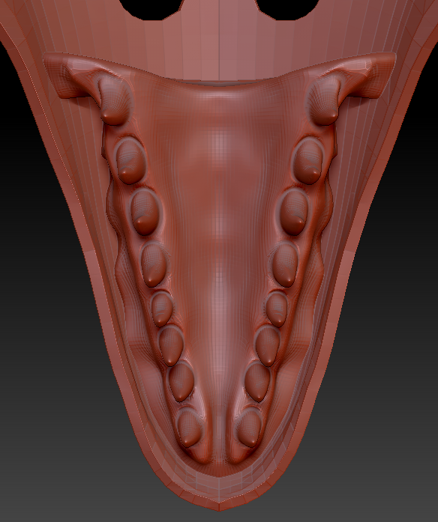Click the smallest middle tooth on left row

coord(162,309)
